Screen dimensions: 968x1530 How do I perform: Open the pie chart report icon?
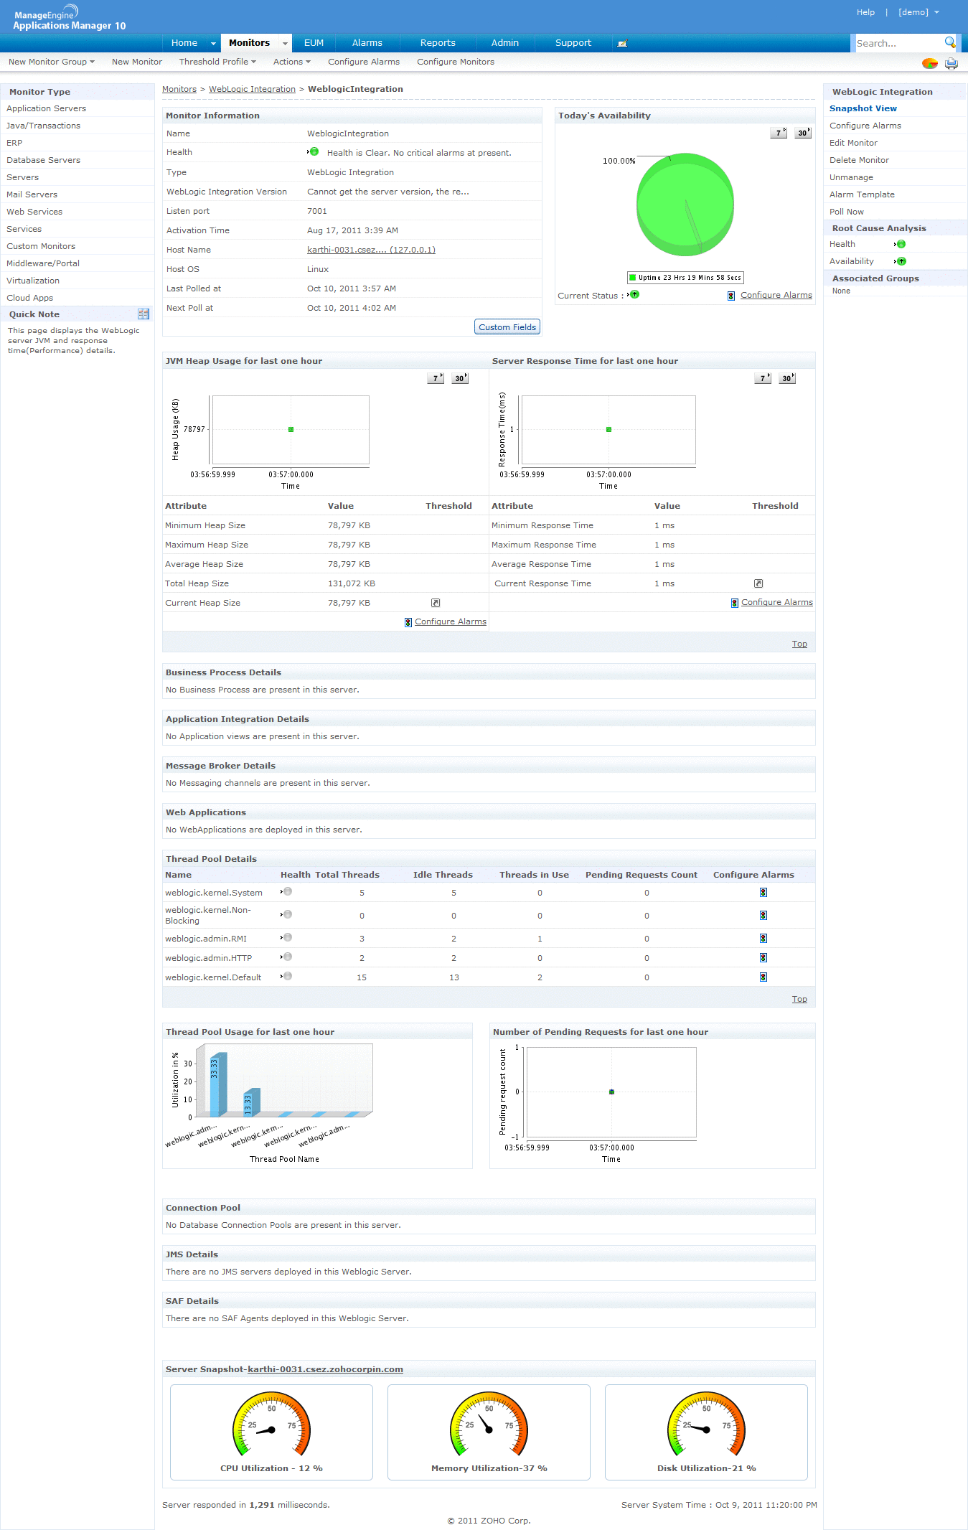(x=929, y=63)
